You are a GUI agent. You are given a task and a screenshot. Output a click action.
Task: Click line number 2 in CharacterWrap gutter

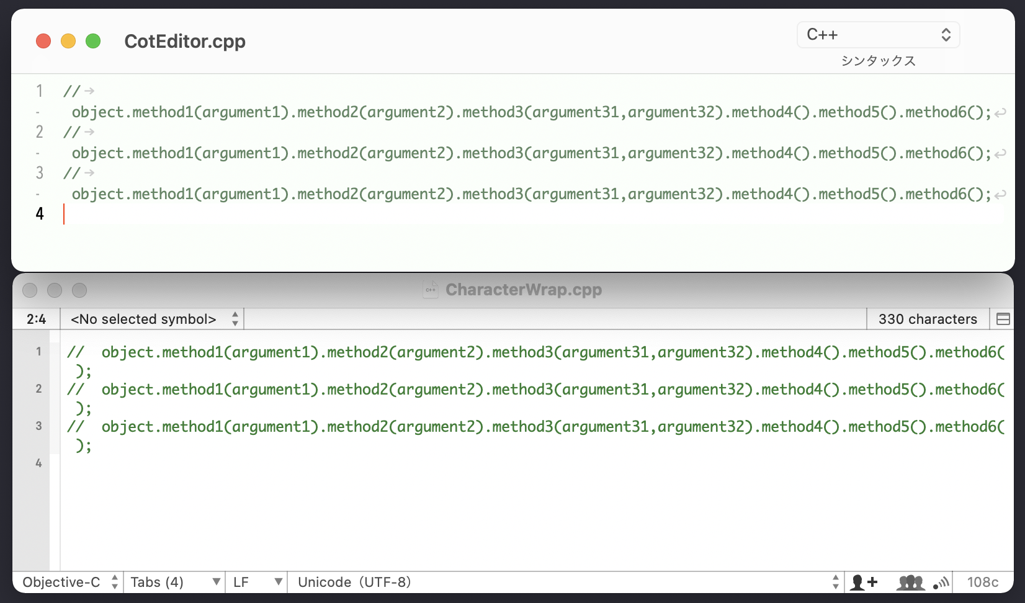pos(38,389)
